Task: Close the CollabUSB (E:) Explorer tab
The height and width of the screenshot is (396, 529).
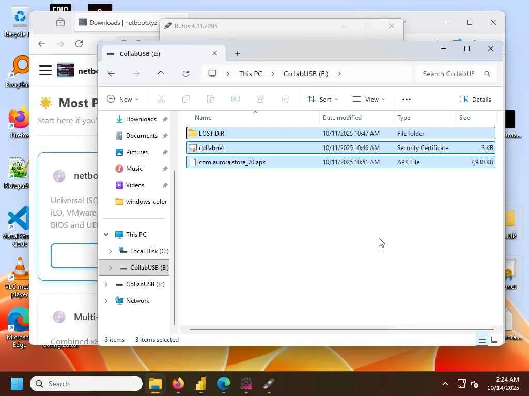Action: 214,53
